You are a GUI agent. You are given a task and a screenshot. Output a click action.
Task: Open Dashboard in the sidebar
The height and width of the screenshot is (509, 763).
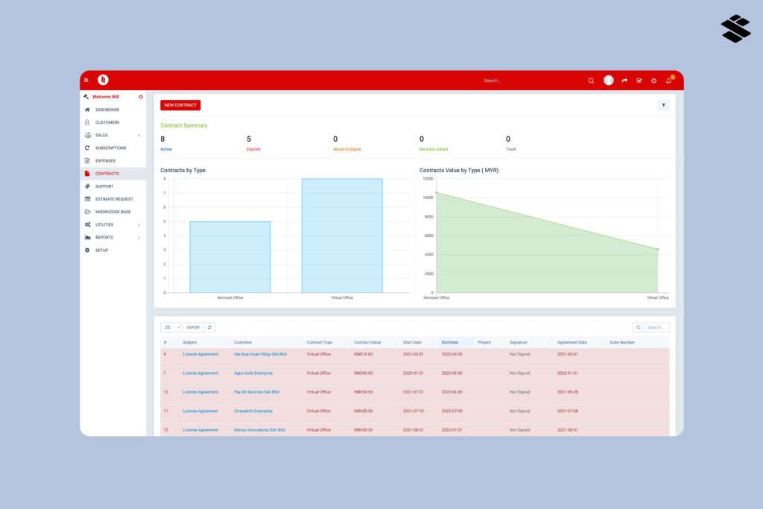[x=107, y=110]
